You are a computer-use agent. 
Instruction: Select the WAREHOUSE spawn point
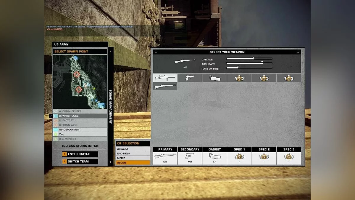click(x=71, y=116)
